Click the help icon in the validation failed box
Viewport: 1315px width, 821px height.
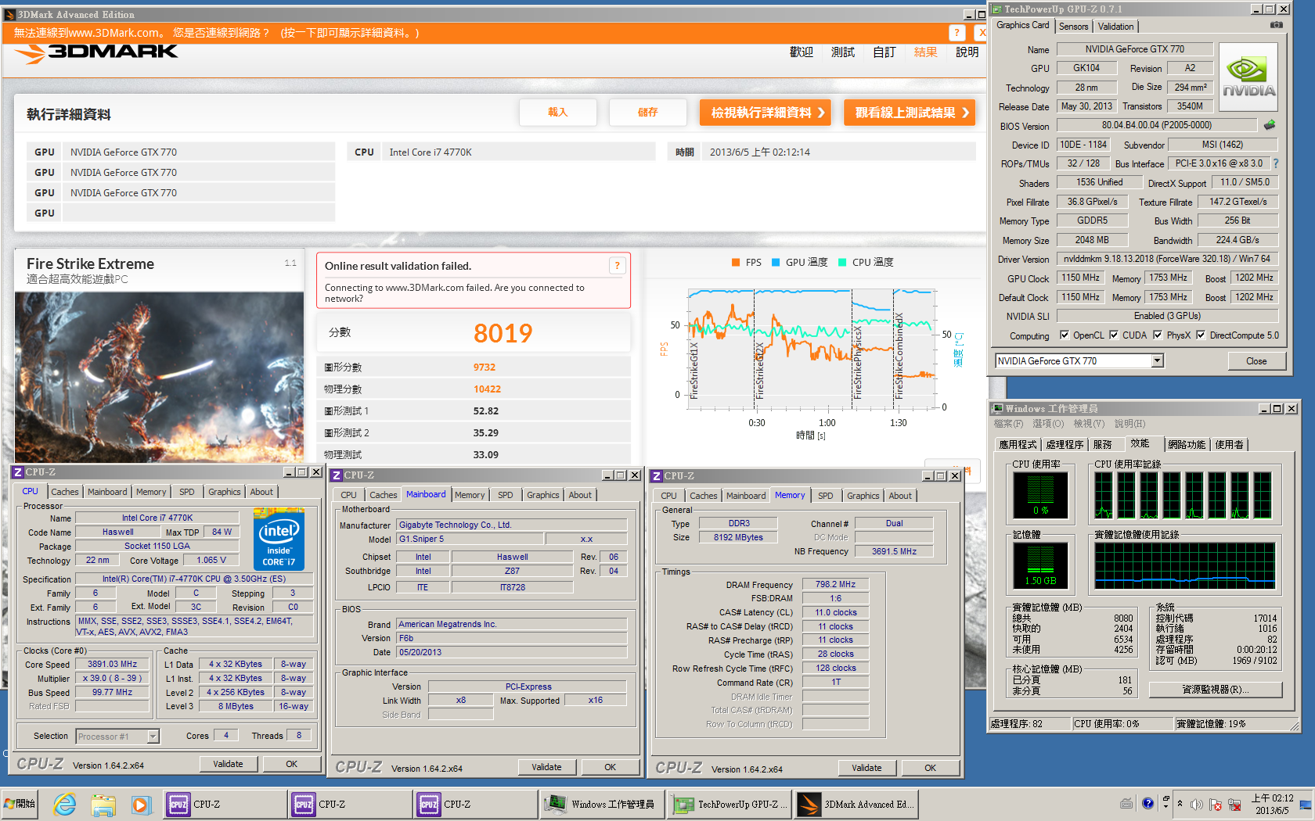click(x=617, y=266)
